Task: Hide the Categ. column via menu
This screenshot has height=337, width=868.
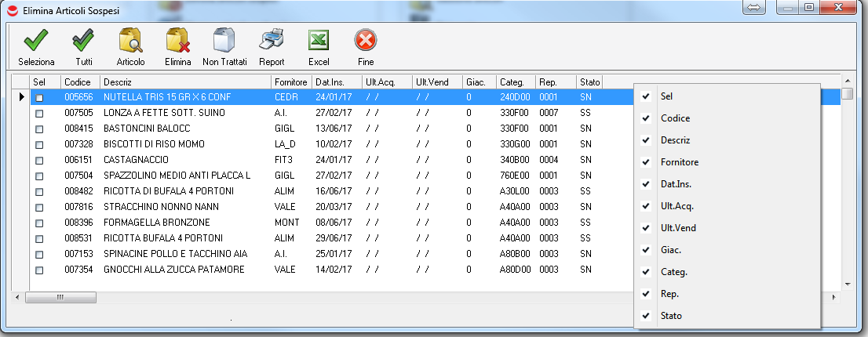Action: click(x=673, y=272)
